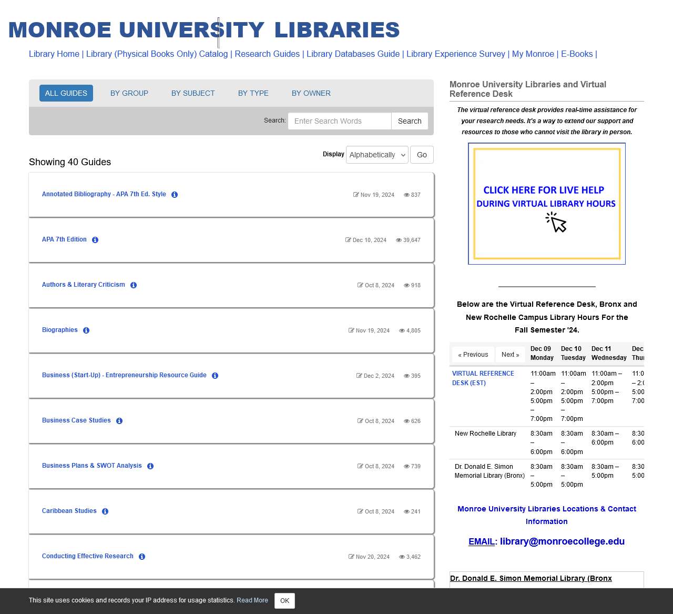Click the live help banner image
Image resolution: width=673 pixels, height=614 pixels.
click(547, 204)
